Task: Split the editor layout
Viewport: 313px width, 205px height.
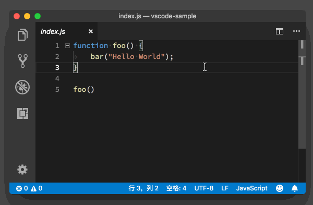Action: click(x=280, y=31)
